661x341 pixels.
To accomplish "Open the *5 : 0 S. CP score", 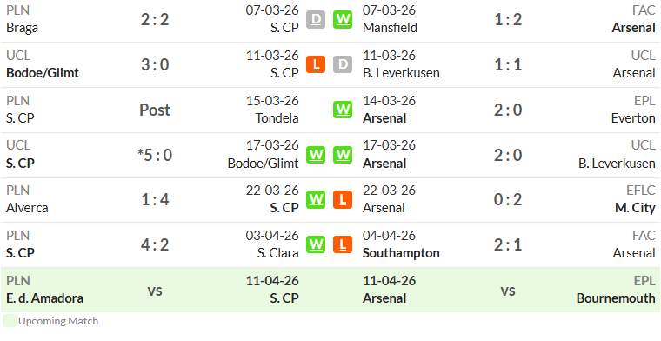I will (155, 155).
